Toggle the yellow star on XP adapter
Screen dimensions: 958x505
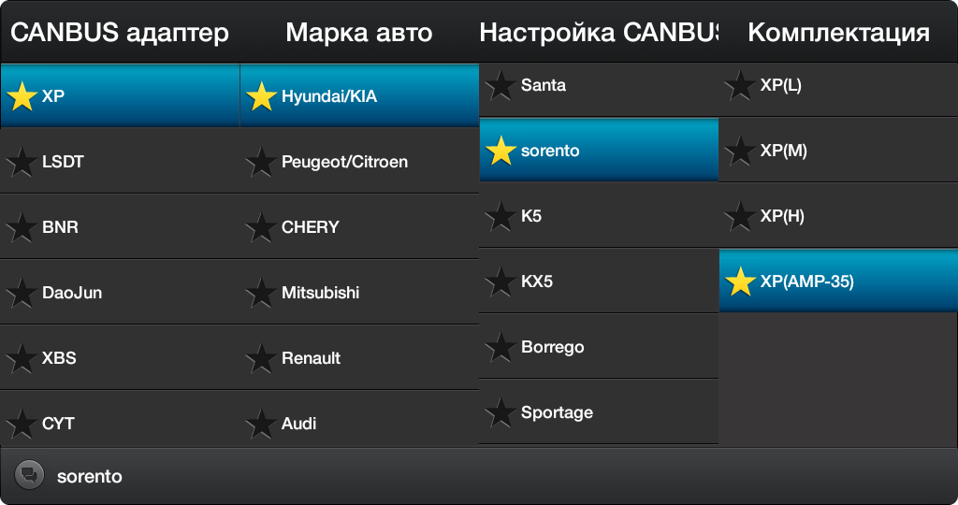22,96
